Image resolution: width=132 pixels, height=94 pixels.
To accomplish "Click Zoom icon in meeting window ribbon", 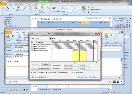I will [116, 37].
